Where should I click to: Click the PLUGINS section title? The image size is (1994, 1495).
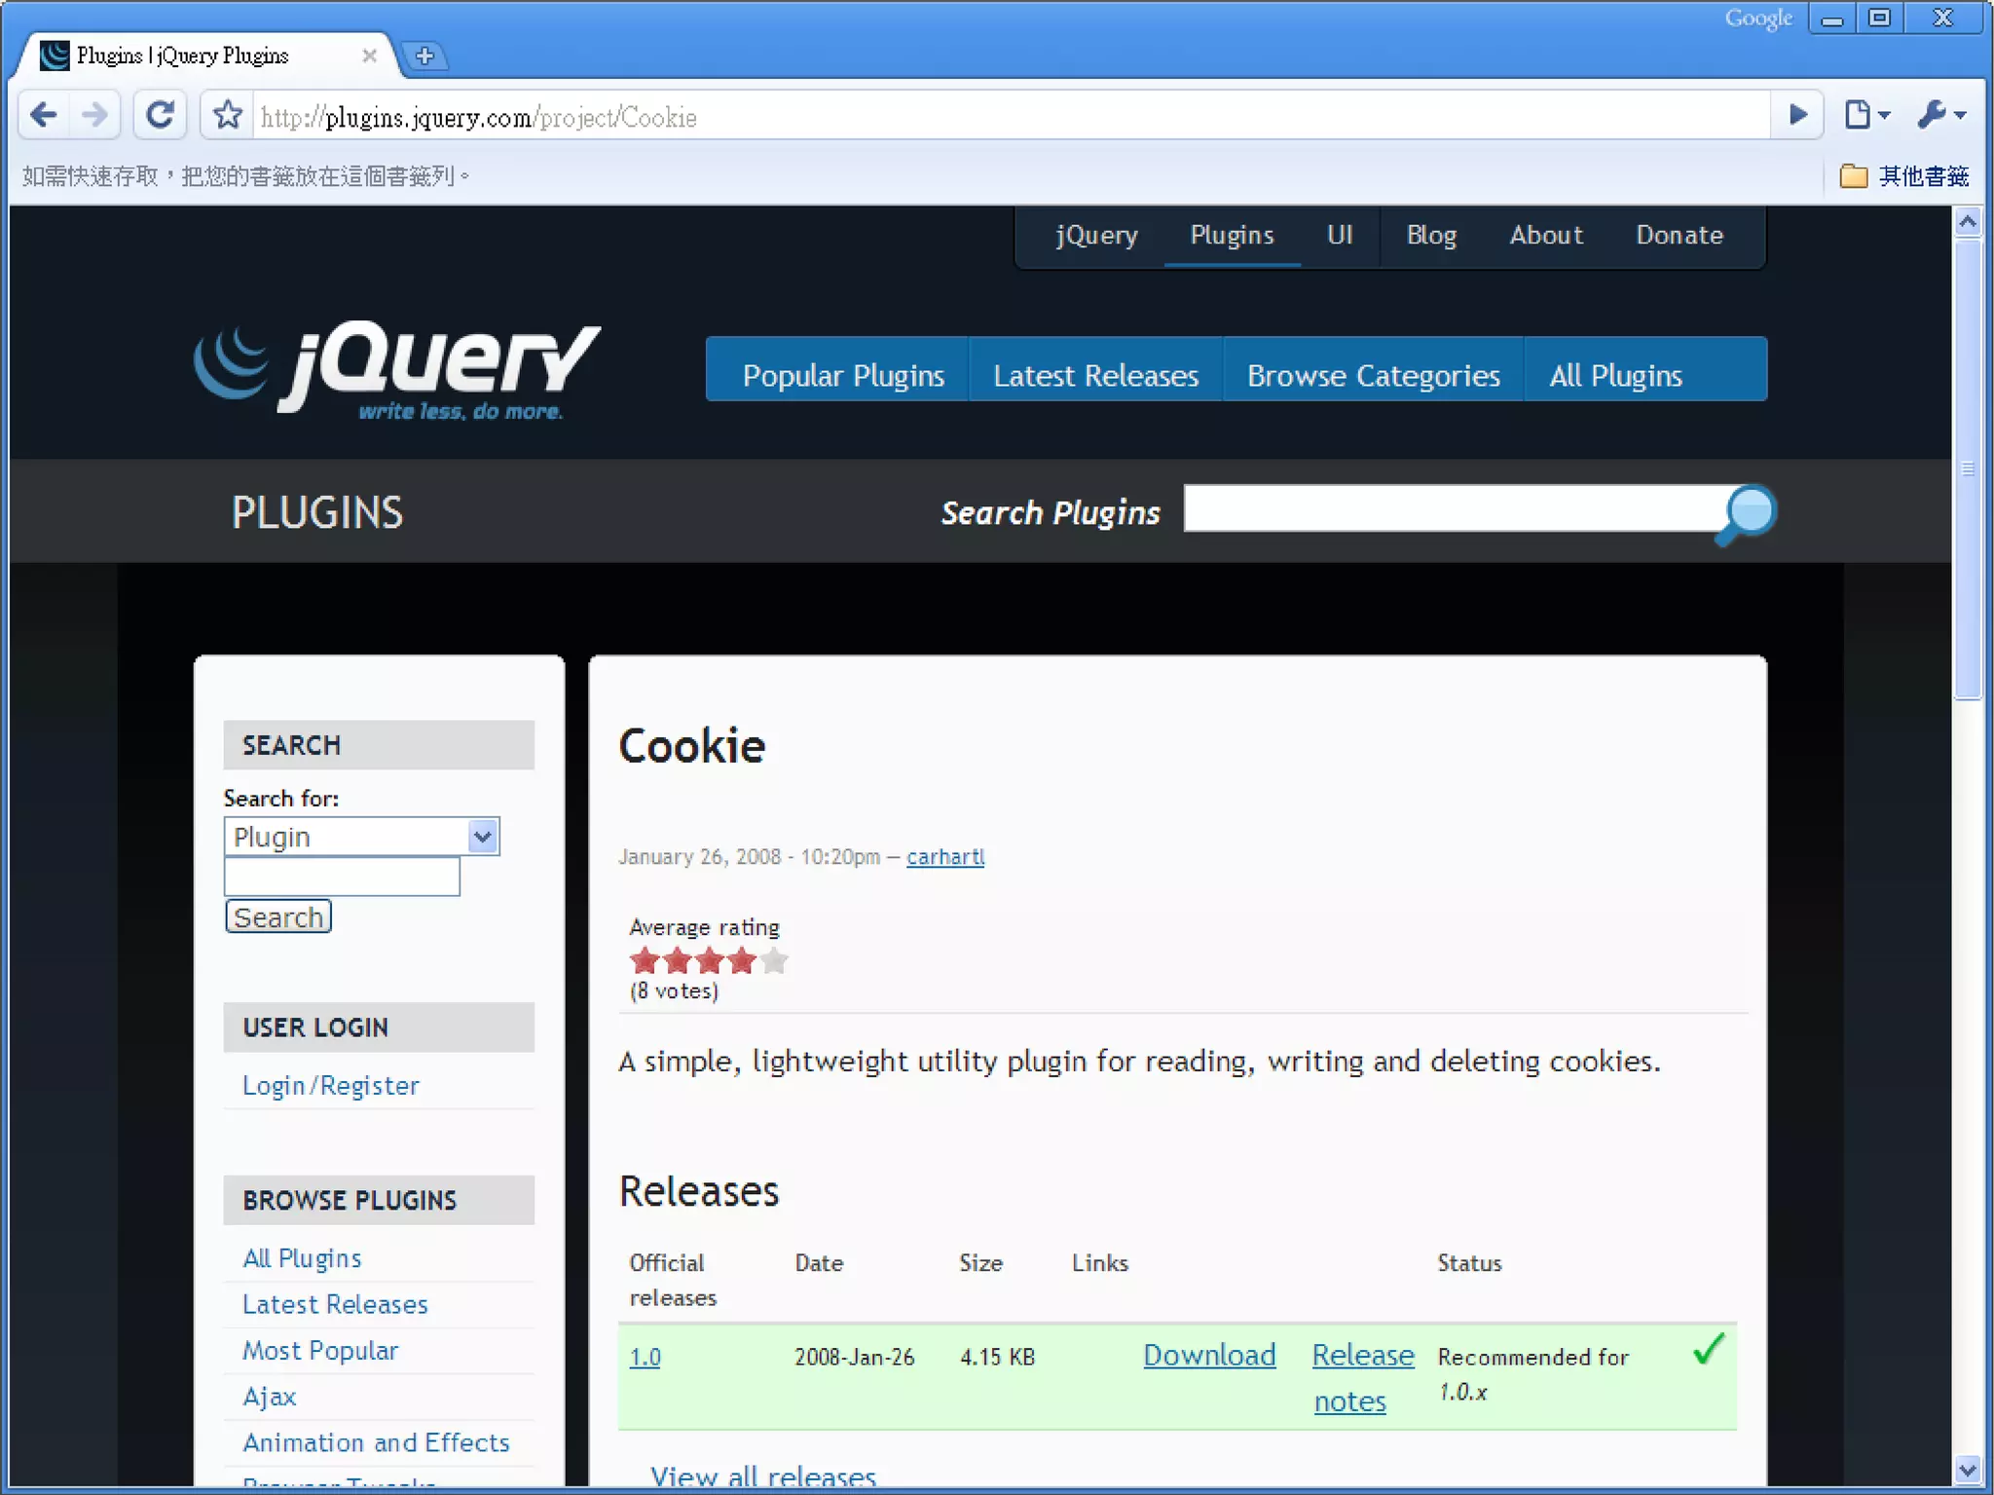click(316, 512)
